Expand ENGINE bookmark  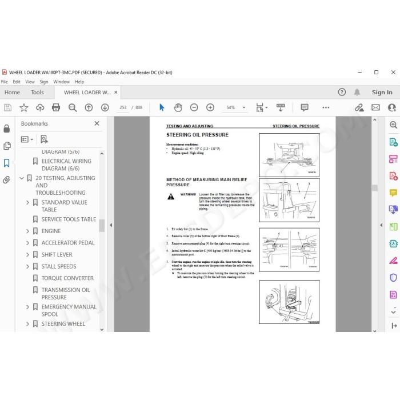pyautogui.click(x=27, y=231)
